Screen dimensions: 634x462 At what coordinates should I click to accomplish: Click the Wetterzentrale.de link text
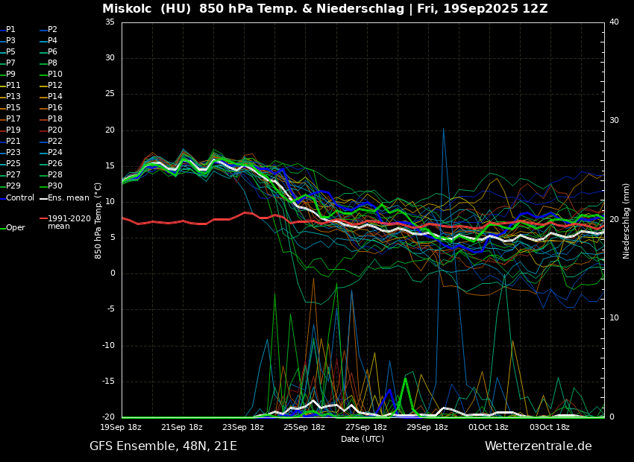[x=538, y=446]
